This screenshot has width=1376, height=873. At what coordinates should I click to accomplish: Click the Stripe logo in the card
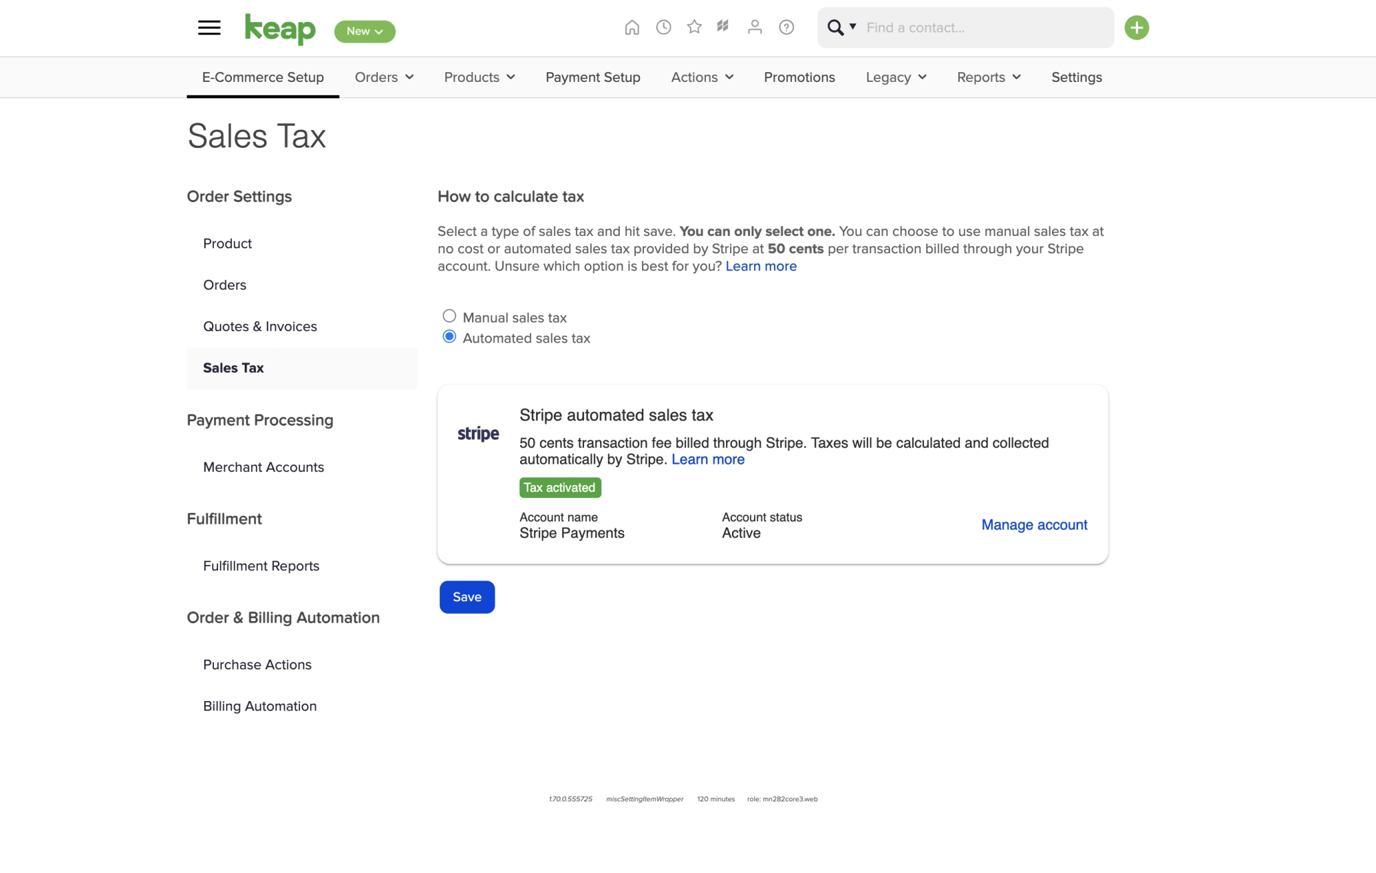[478, 433]
